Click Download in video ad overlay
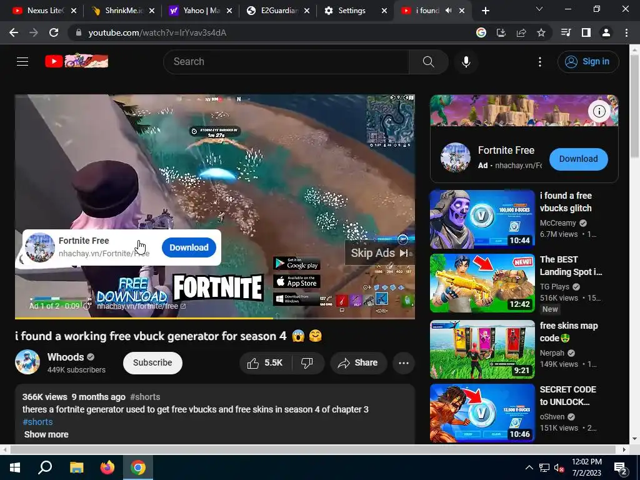The width and height of the screenshot is (640, 480). [189, 247]
